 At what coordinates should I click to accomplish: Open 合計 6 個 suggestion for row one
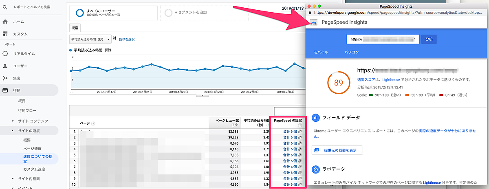tap(290, 132)
